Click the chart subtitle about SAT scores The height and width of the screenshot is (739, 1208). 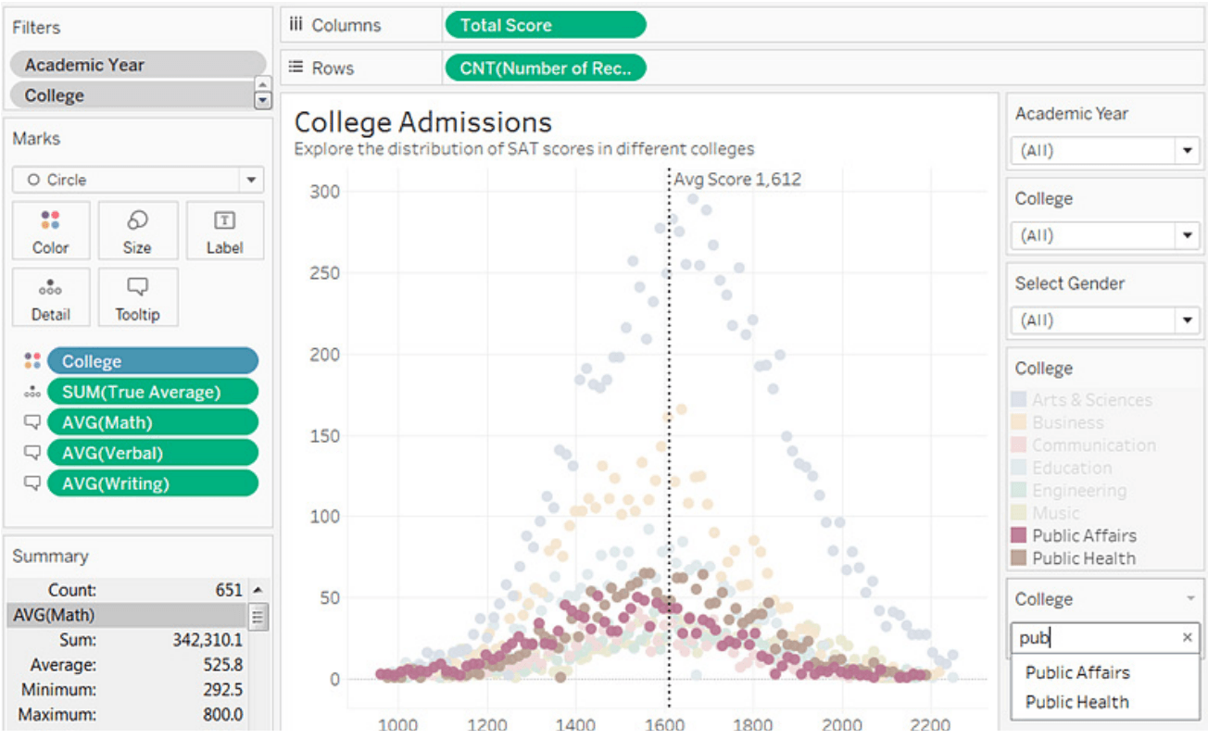tap(524, 148)
